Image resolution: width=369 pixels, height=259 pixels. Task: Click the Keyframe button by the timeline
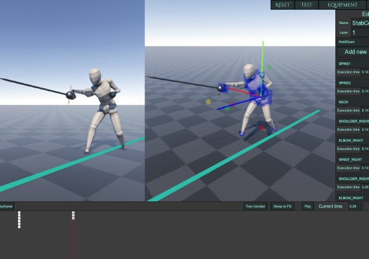(6, 207)
